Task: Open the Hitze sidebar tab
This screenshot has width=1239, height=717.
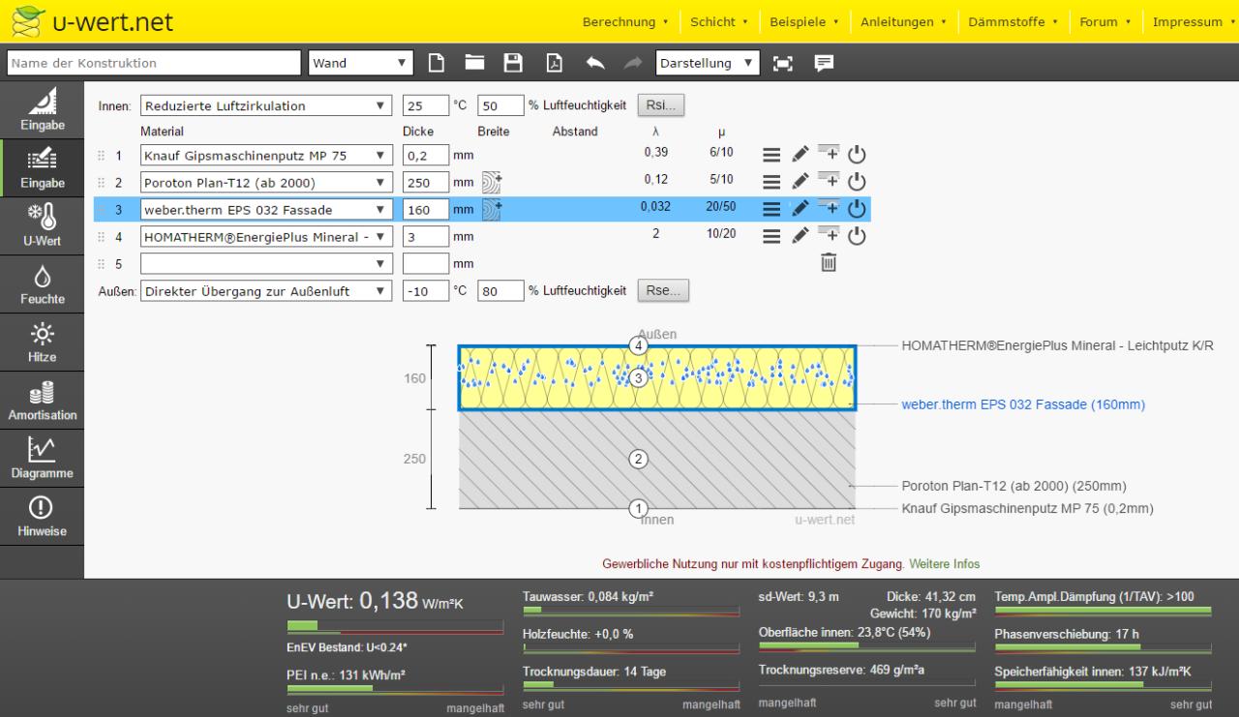Action: tap(42, 343)
